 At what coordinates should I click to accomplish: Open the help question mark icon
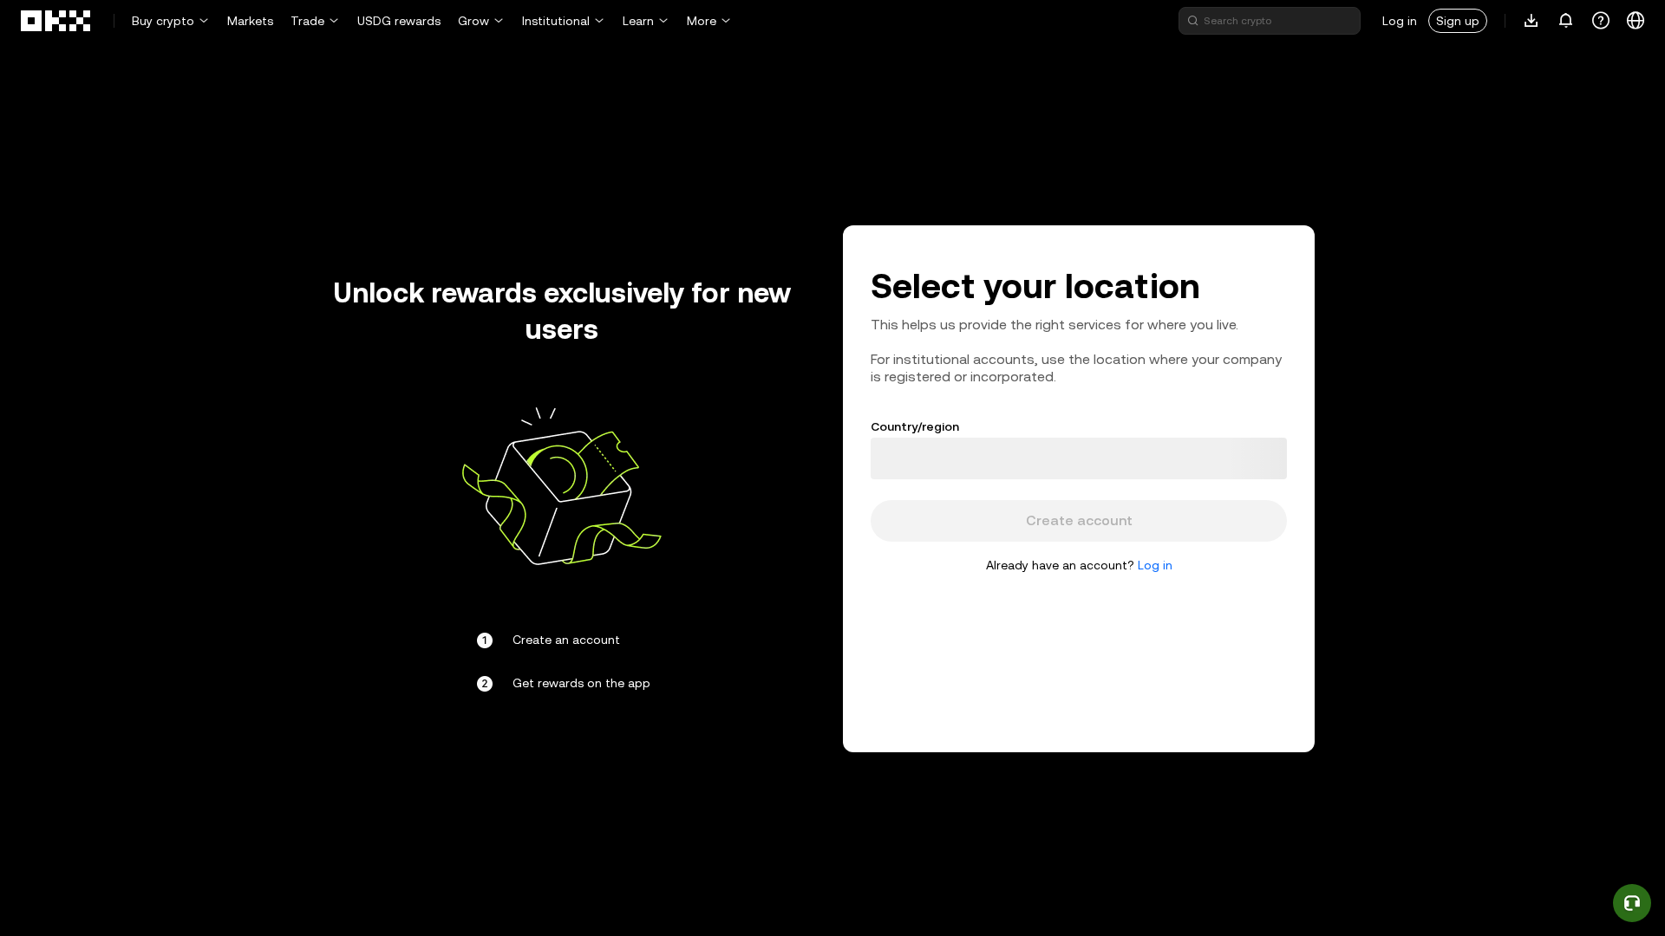pos(1601,20)
